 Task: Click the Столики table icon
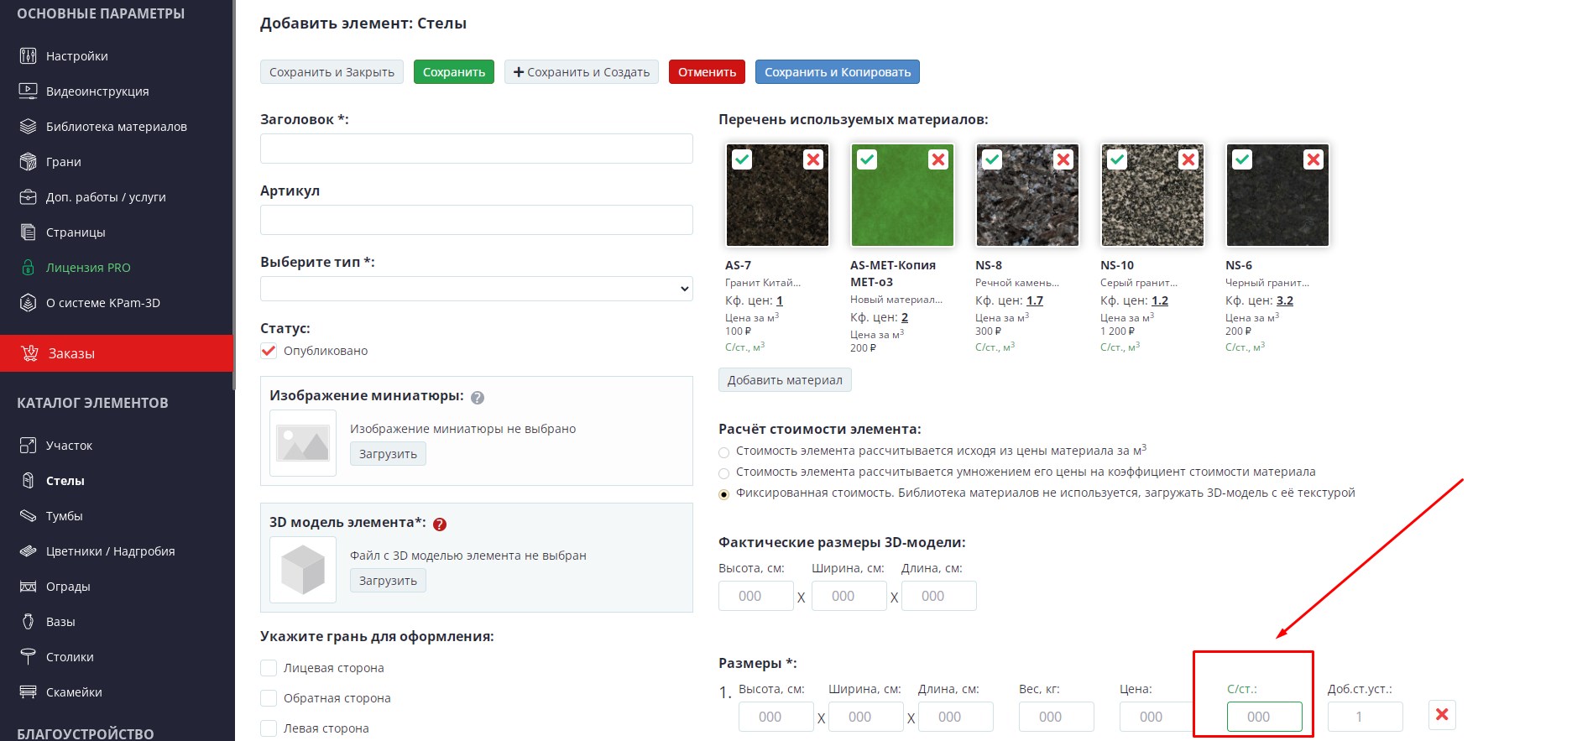(28, 657)
